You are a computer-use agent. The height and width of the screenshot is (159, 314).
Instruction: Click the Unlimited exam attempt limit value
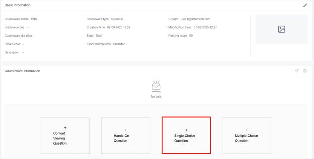click(x=119, y=44)
